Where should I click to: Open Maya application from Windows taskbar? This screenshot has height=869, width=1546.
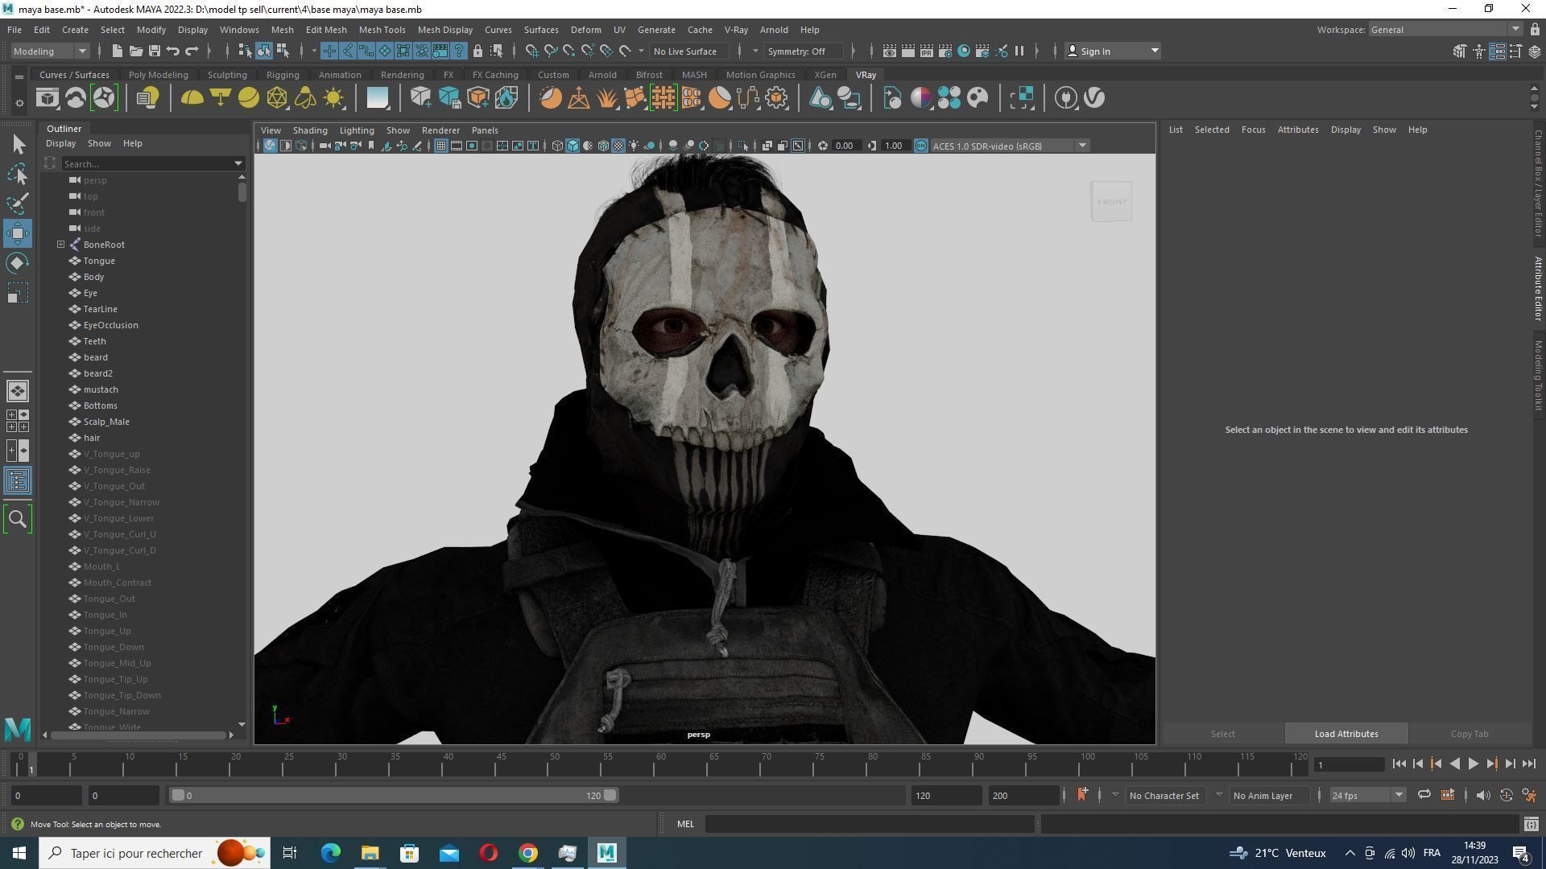607,853
